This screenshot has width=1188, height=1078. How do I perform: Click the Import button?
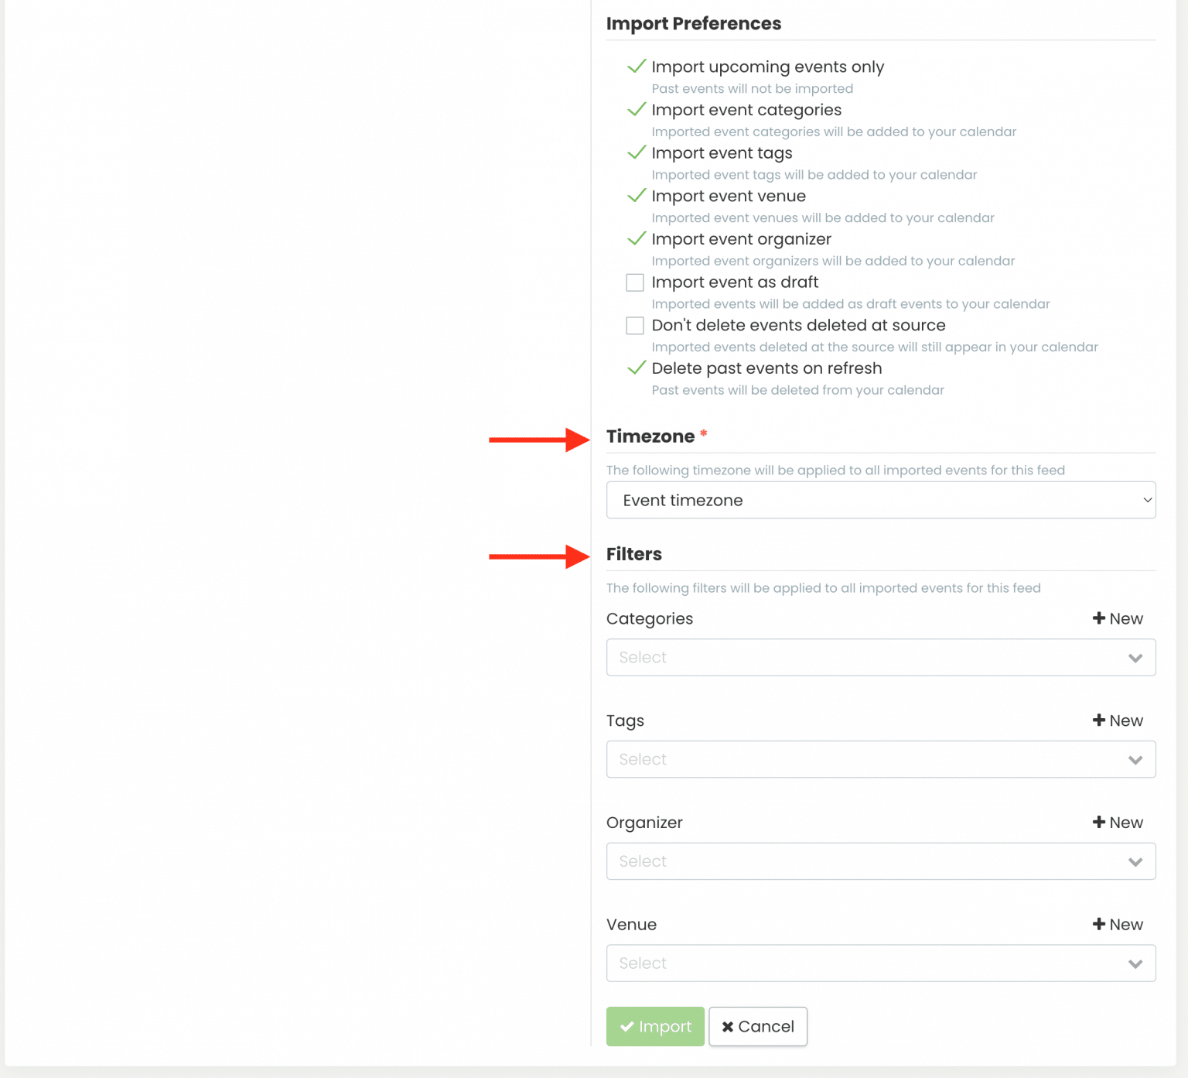(x=655, y=1026)
